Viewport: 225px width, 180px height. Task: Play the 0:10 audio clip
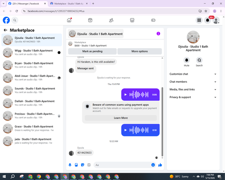pyautogui.click(x=126, y=130)
